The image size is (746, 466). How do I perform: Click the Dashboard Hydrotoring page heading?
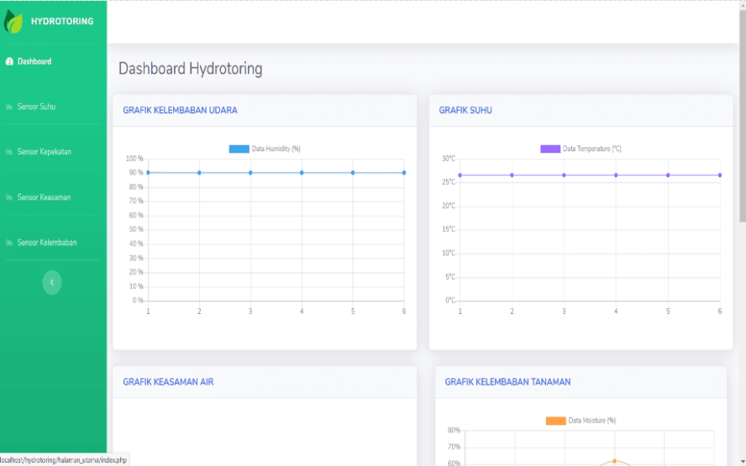[191, 69]
